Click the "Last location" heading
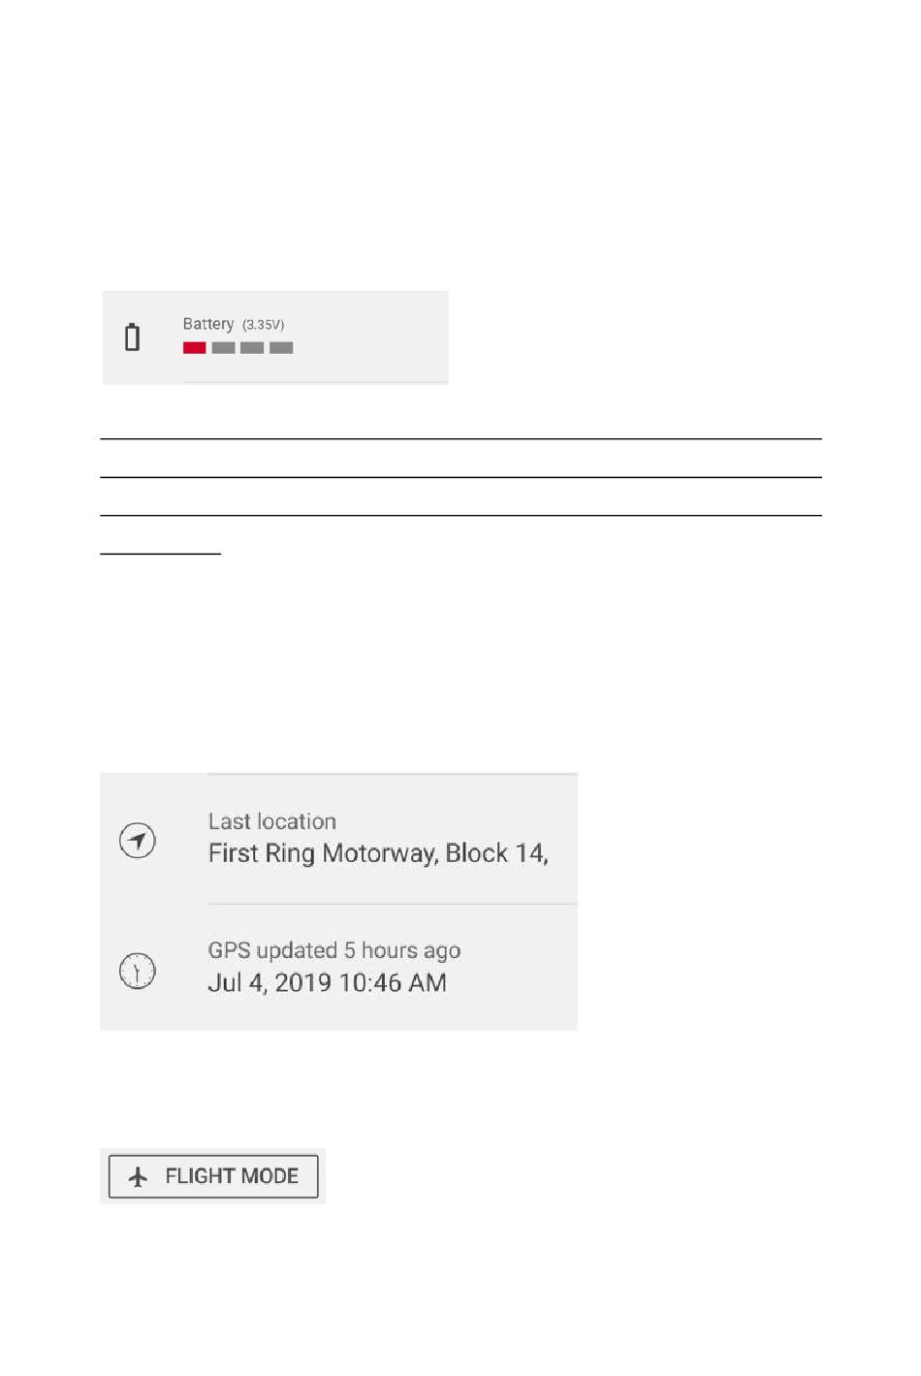The image size is (921, 1376). (x=272, y=821)
